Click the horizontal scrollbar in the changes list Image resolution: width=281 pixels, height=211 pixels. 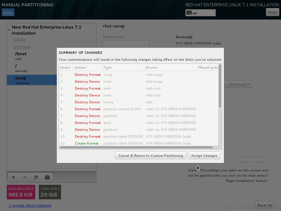136,148
